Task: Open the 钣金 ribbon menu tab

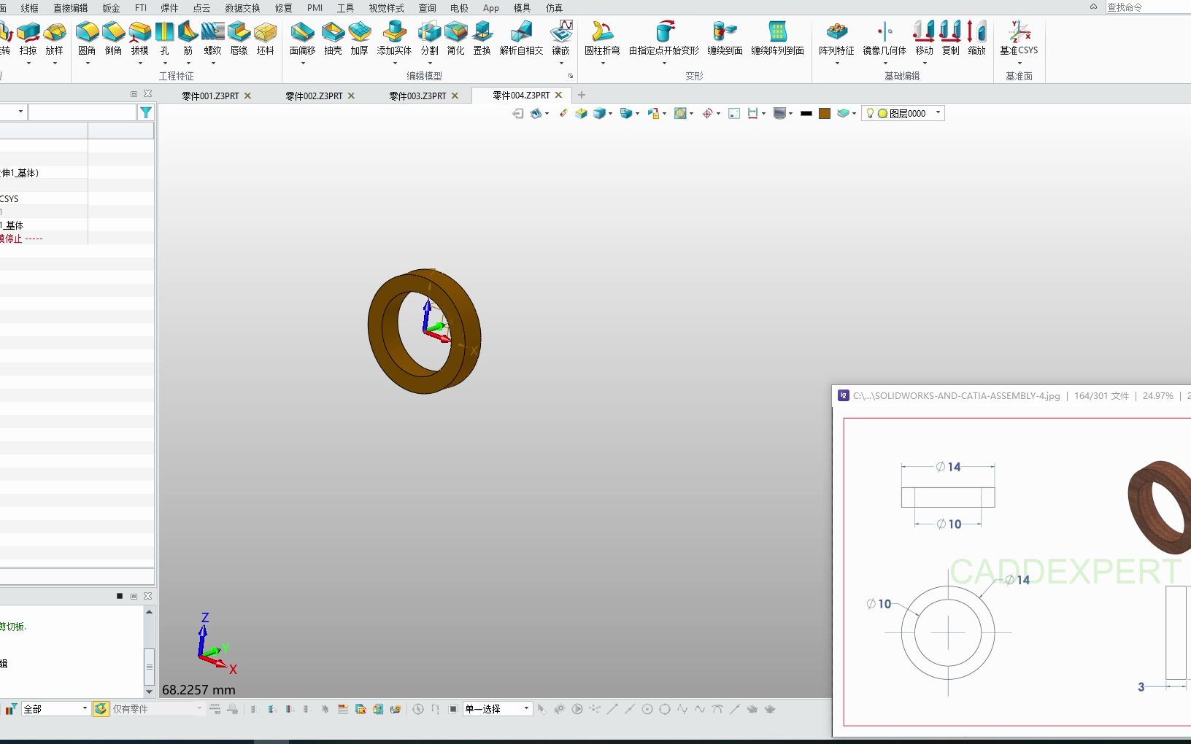Action: point(111,8)
